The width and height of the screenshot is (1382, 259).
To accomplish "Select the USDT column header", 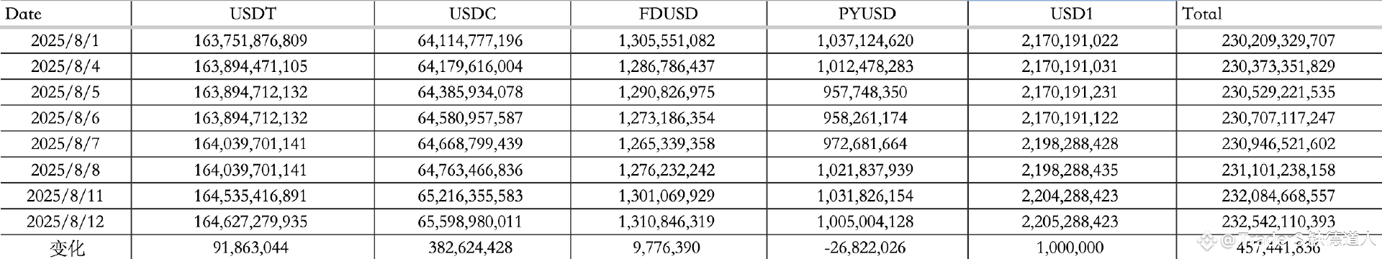I will (x=253, y=14).
